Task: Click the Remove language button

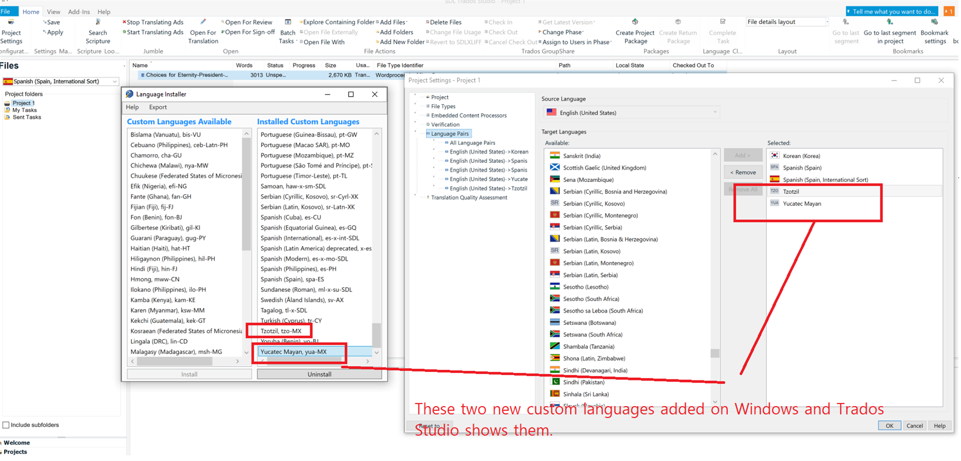Action: pos(743,172)
